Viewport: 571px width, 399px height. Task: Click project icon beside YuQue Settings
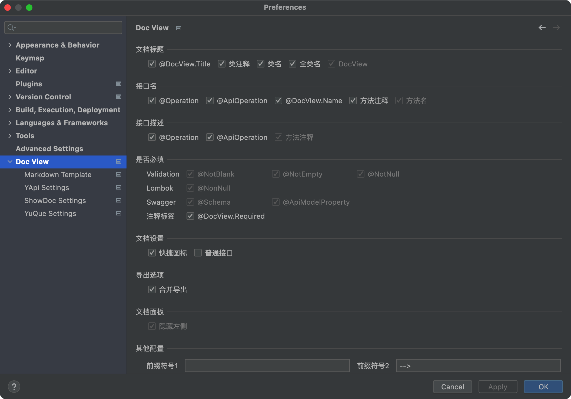point(118,213)
